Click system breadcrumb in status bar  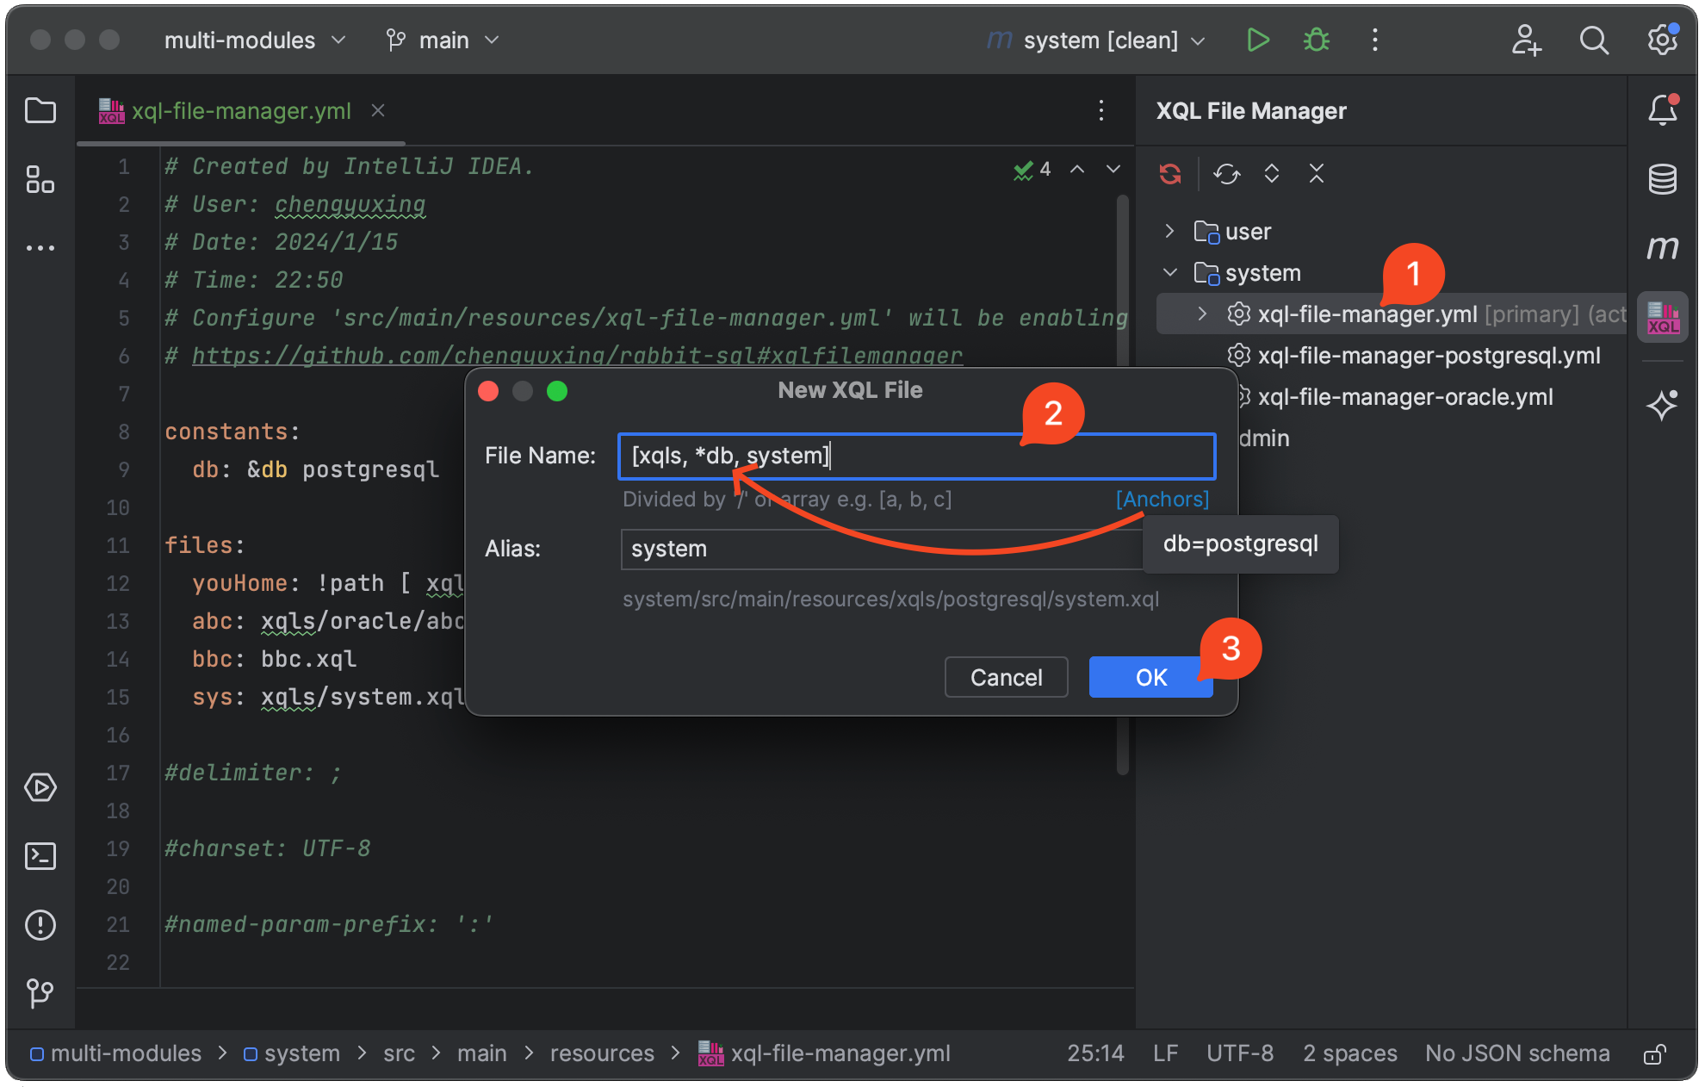click(292, 1053)
